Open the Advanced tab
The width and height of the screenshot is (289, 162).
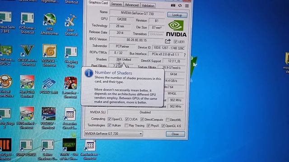coord(131,5)
